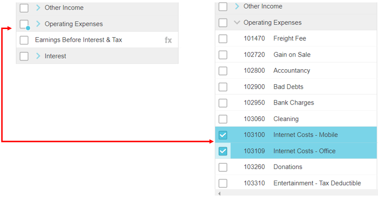The width and height of the screenshot is (378, 198).
Task: Uncheck Internet Costs - Mobile checkbox
Action: 223,135
